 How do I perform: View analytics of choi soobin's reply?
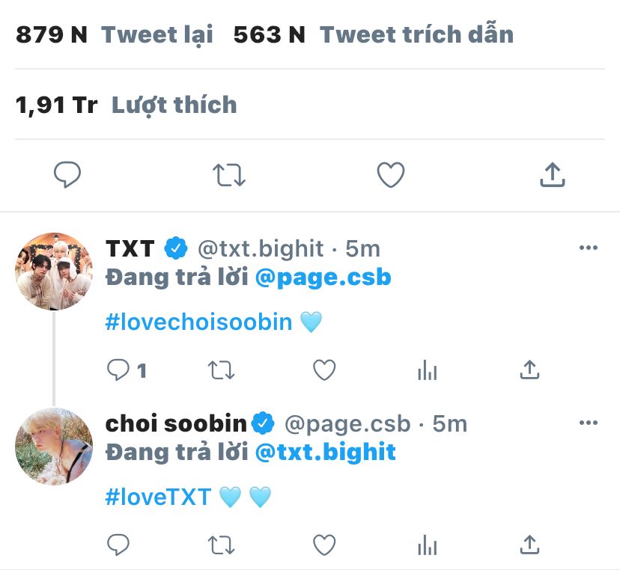[427, 545]
